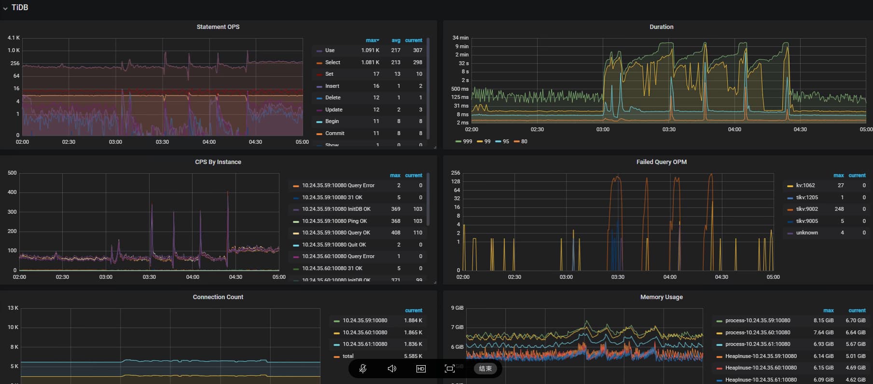873x384 pixels.
Task: Click the speaker volume icon
Action: click(x=392, y=369)
